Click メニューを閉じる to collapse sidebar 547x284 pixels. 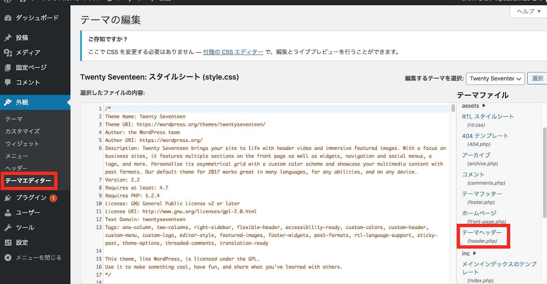(x=39, y=258)
